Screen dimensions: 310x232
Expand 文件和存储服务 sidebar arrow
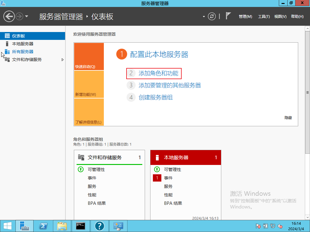click(x=62, y=60)
